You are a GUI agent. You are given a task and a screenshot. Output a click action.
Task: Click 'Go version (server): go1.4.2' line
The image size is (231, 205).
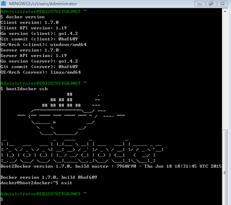point(39,61)
